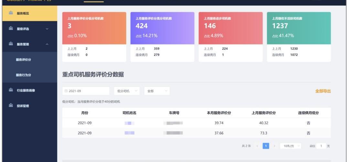Click the 行业服务画像 menu icon
The image size is (349, 162).
11,90
